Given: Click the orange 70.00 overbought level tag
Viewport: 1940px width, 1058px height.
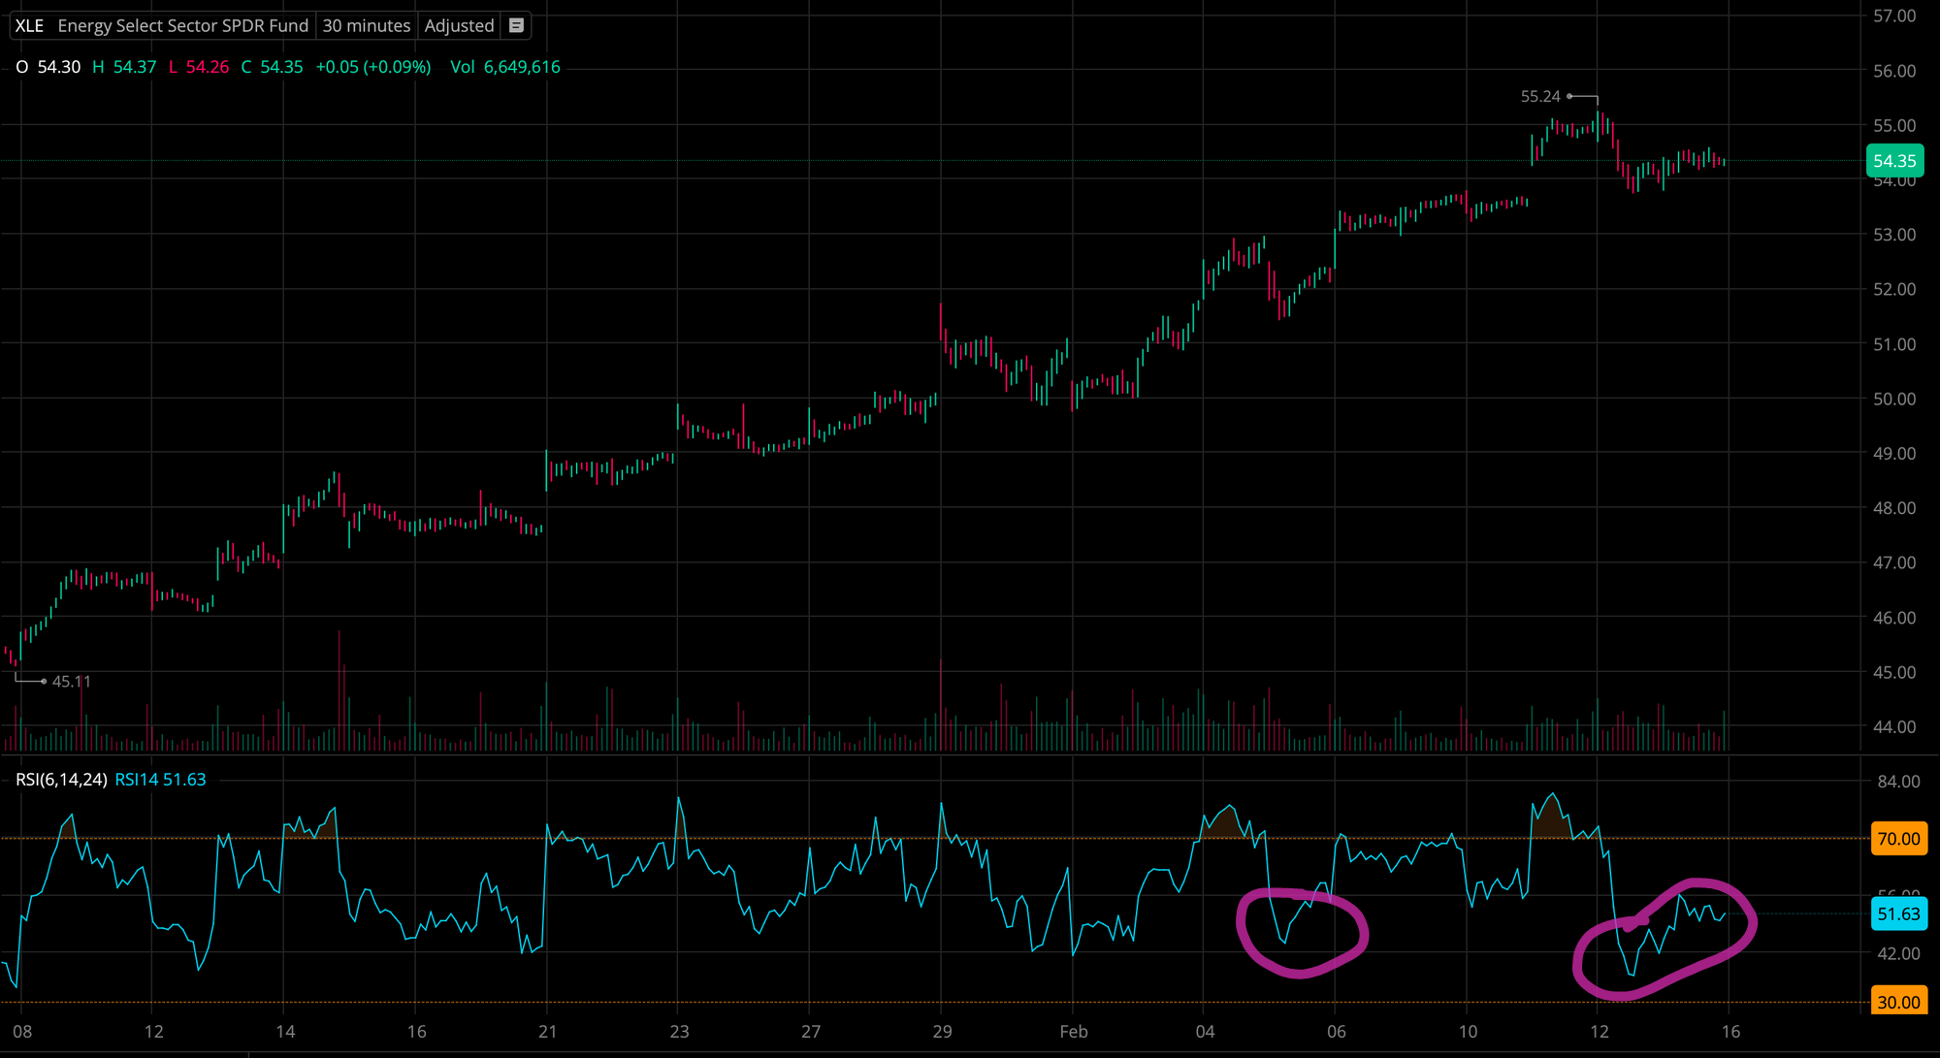Looking at the screenshot, I should [1897, 839].
